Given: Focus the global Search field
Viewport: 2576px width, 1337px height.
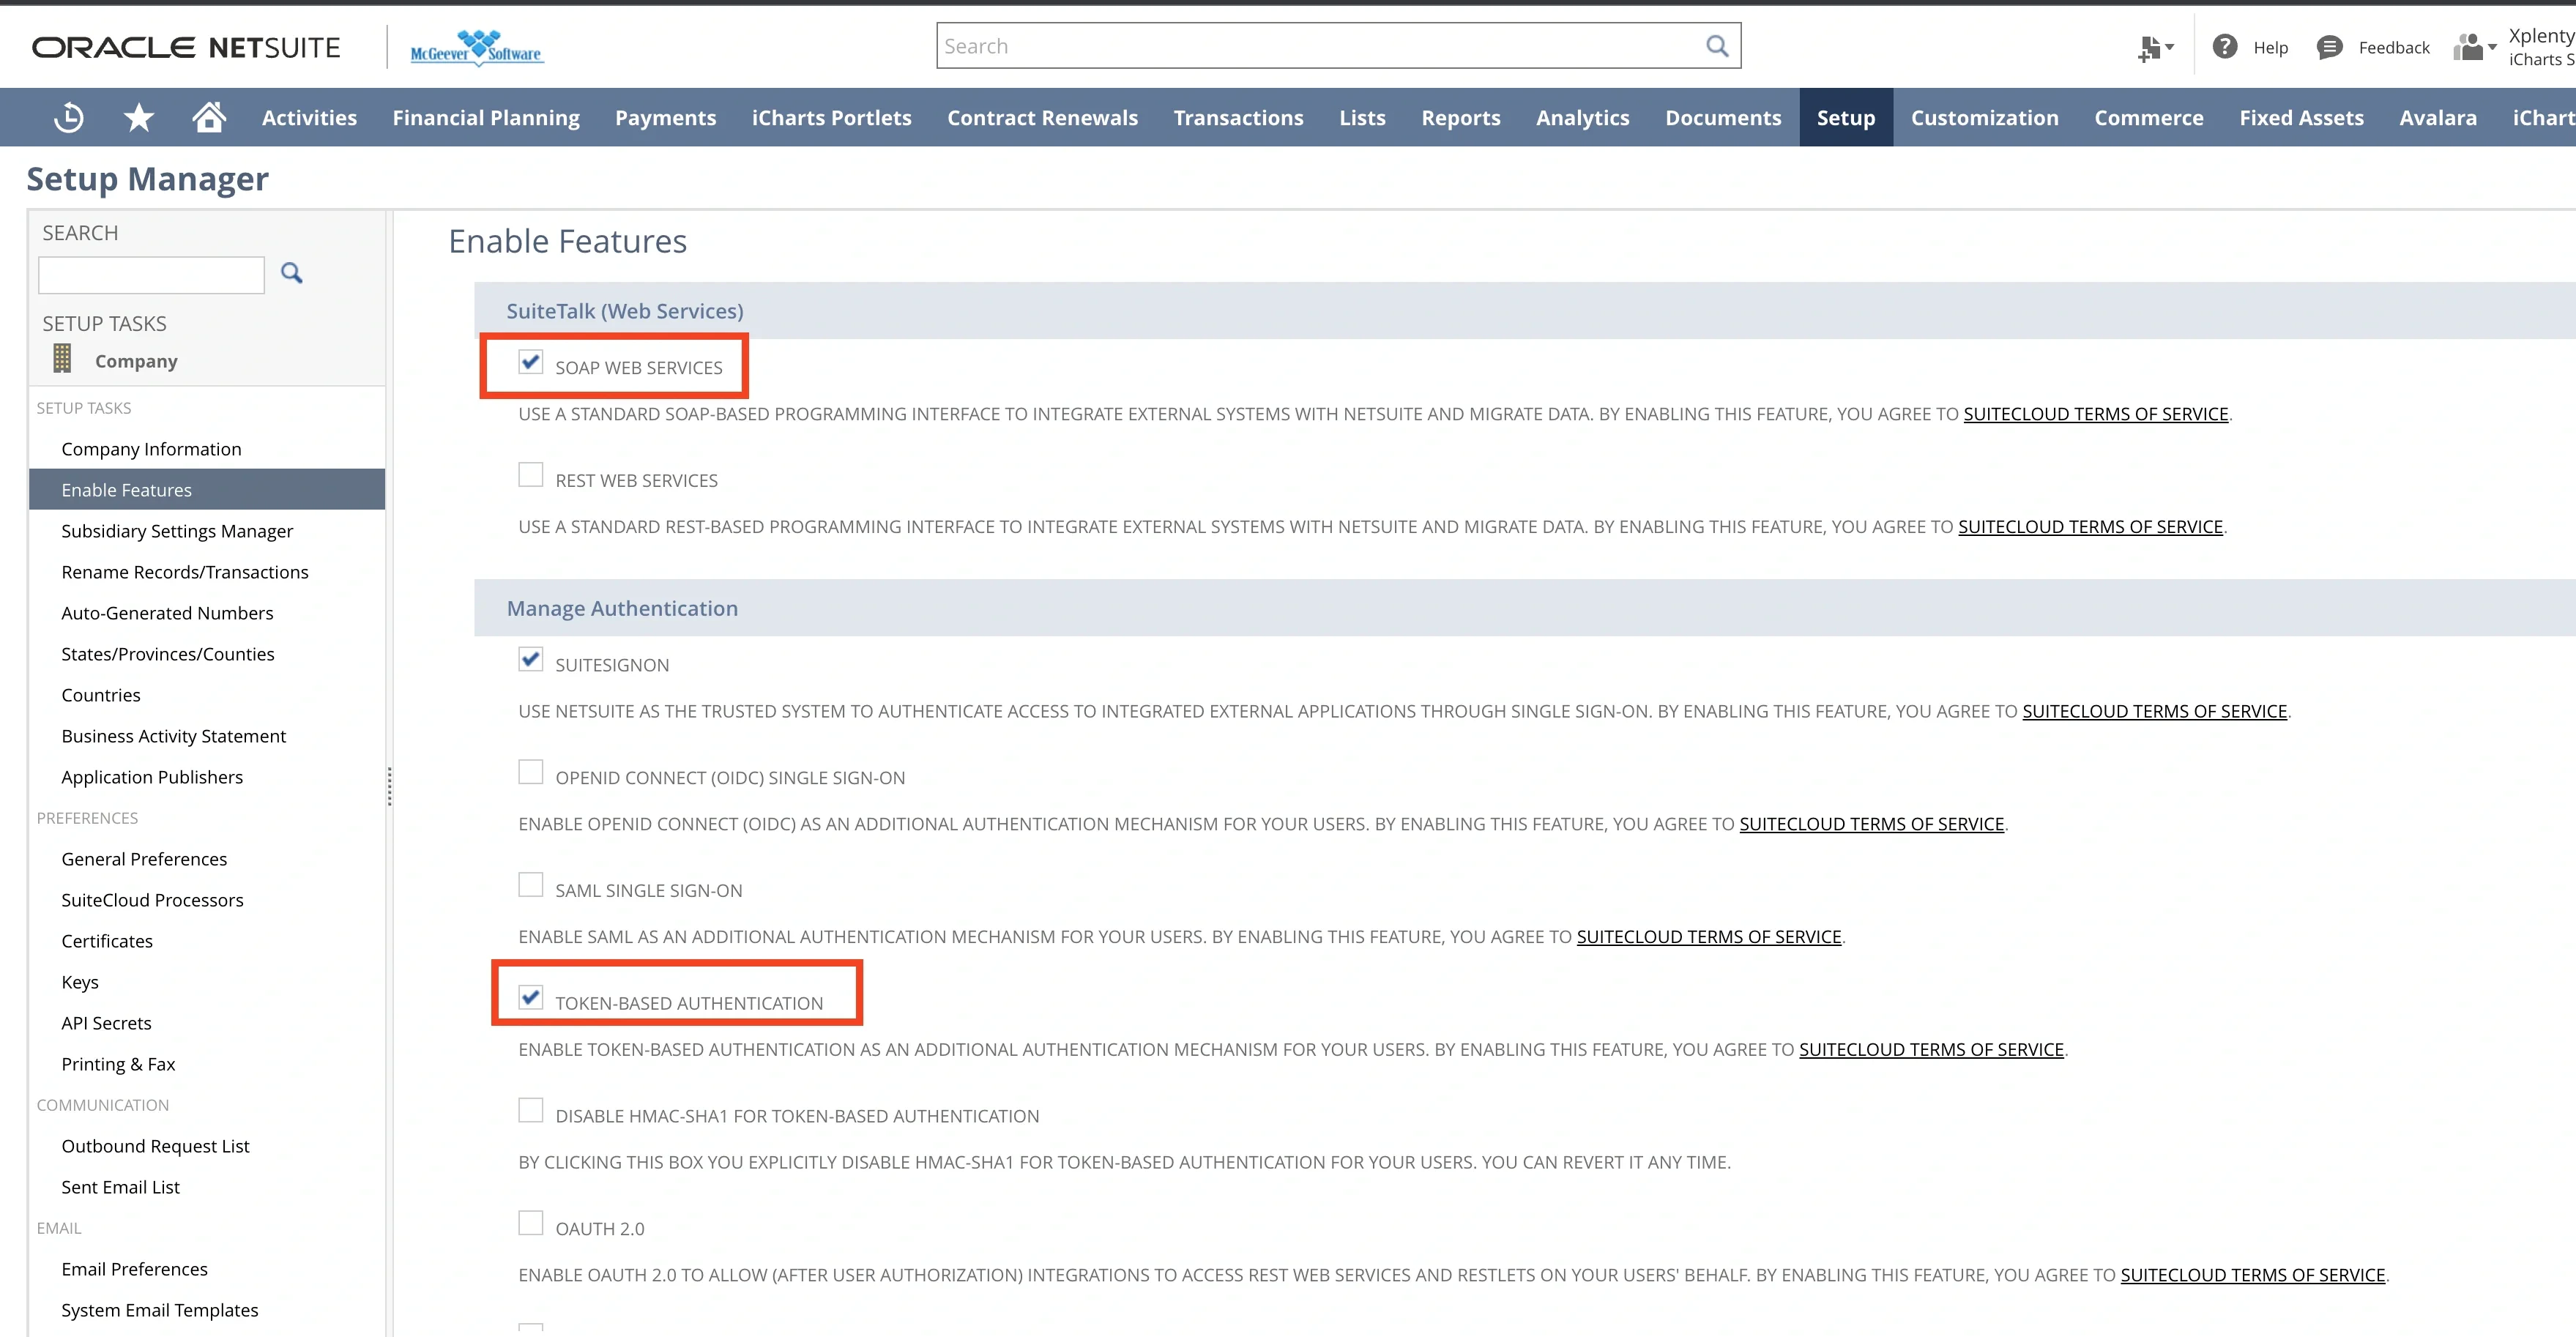Looking at the screenshot, I should (1320, 46).
